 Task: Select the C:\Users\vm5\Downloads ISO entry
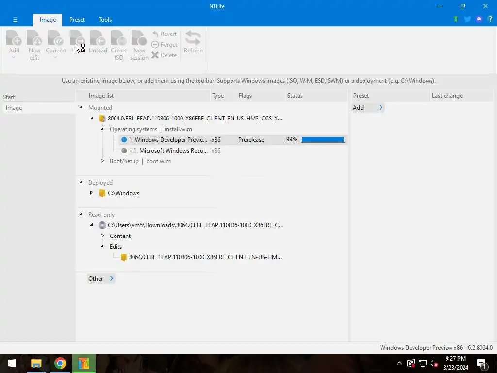pos(195,225)
